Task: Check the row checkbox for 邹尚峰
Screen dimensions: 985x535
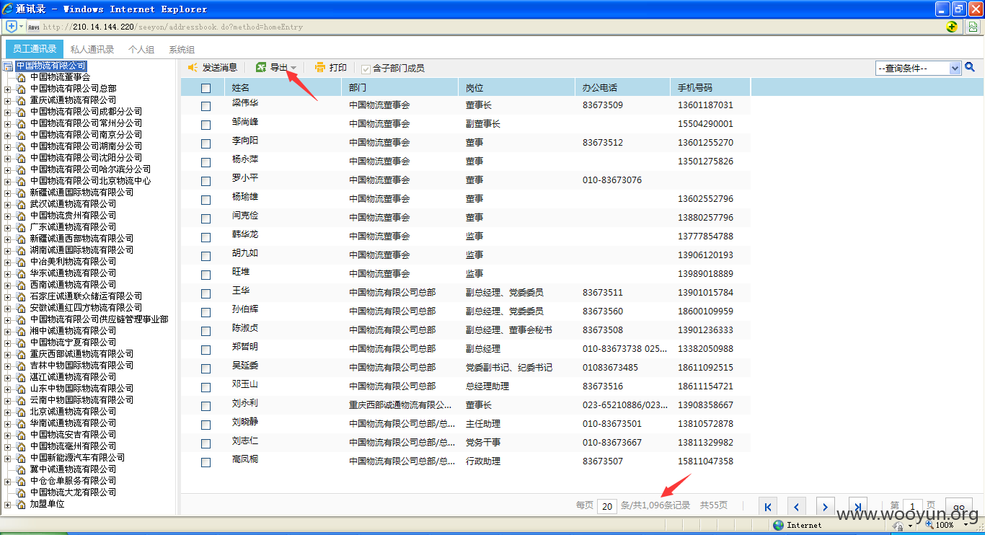Action: tap(206, 125)
